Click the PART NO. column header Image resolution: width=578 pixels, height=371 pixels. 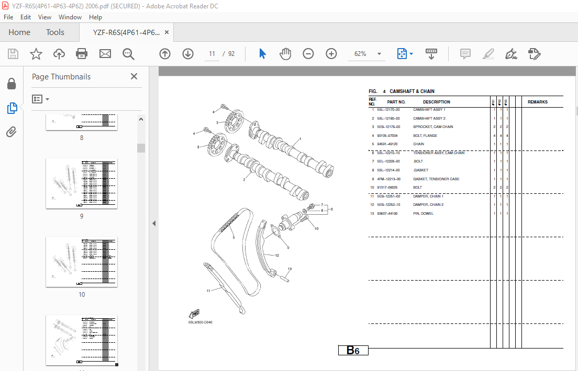[x=396, y=102]
